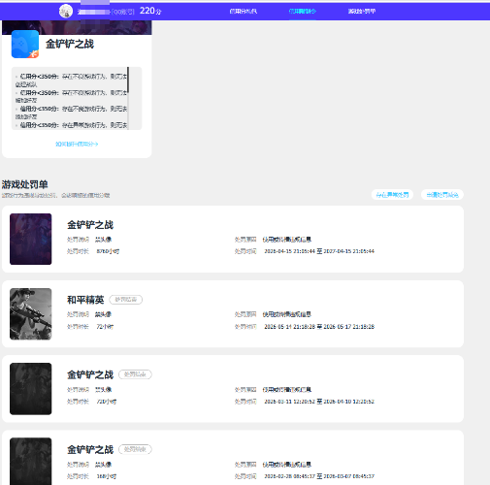
Task: Open the dark thumbnail in the 720小时 penalty card
Action: coord(31,389)
